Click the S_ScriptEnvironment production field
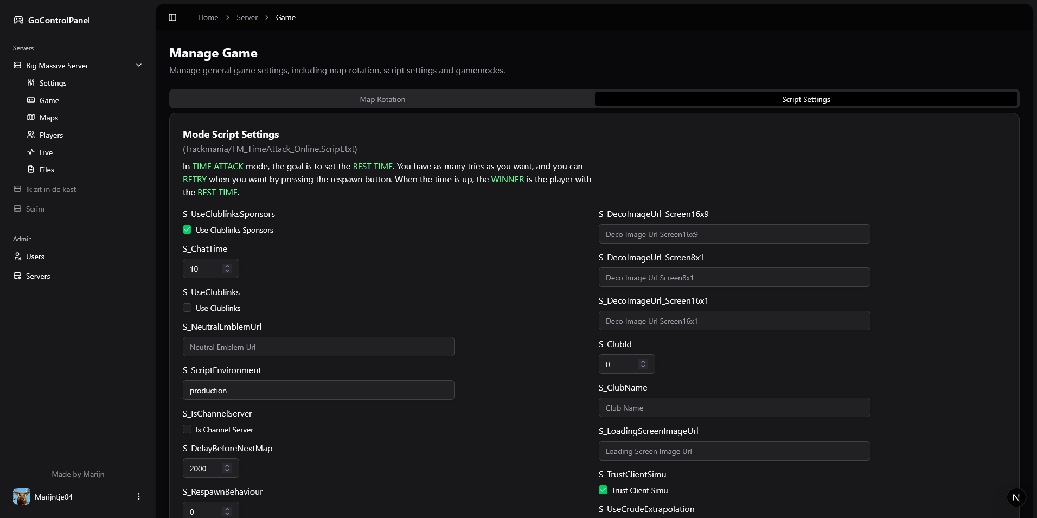The image size is (1037, 518). point(318,390)
